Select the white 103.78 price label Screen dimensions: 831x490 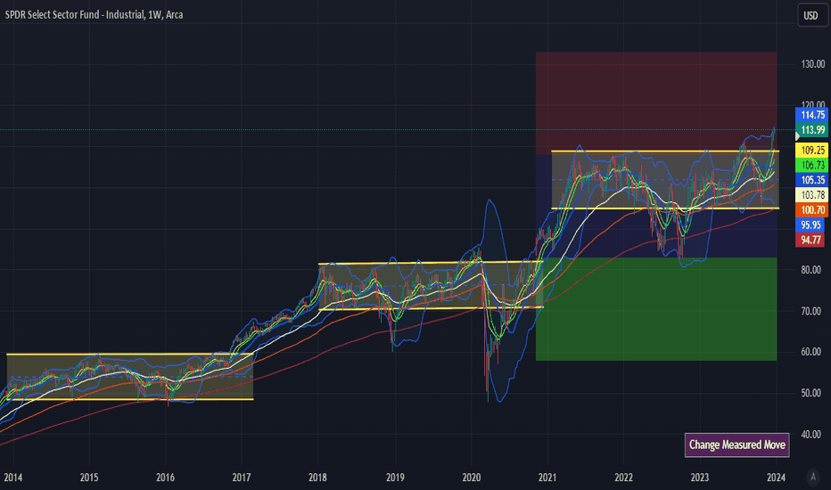pyautogui.click(x=812, y=195)
